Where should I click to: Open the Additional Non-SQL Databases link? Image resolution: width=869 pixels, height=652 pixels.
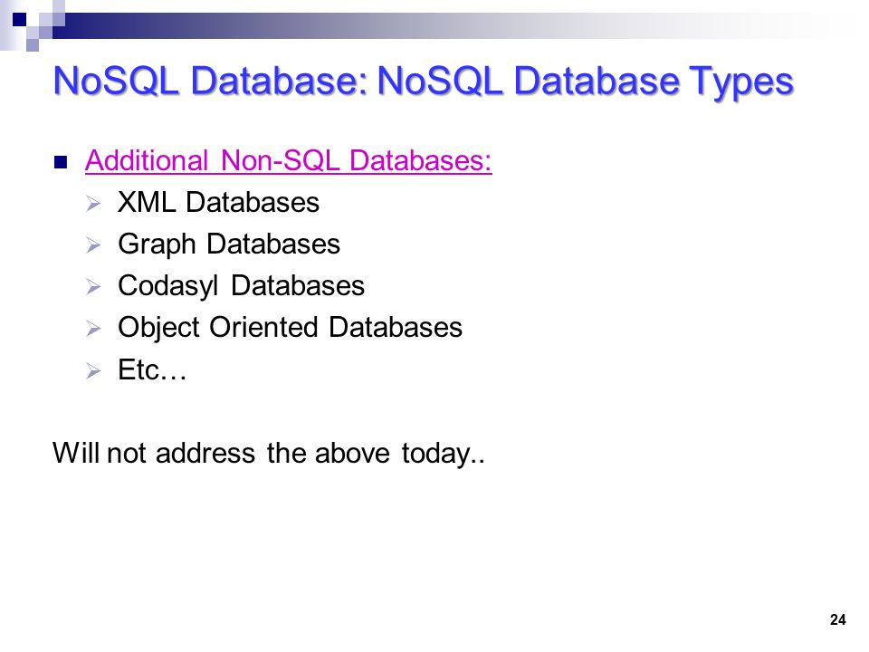(288, 161)
